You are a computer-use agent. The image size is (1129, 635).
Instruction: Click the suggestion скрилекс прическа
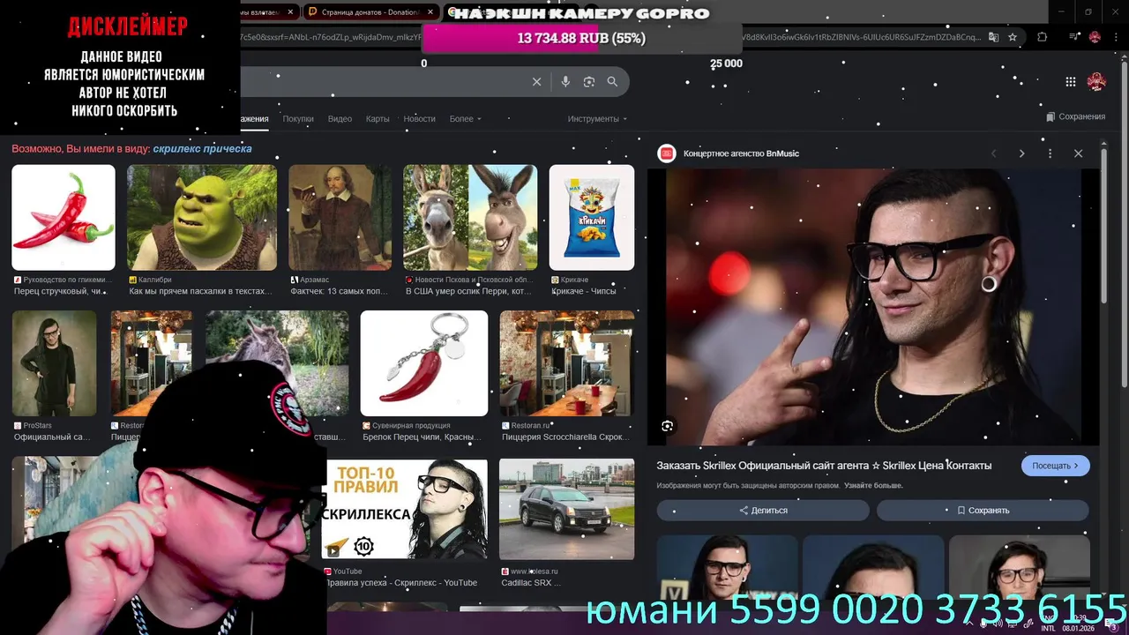(202, 148)
